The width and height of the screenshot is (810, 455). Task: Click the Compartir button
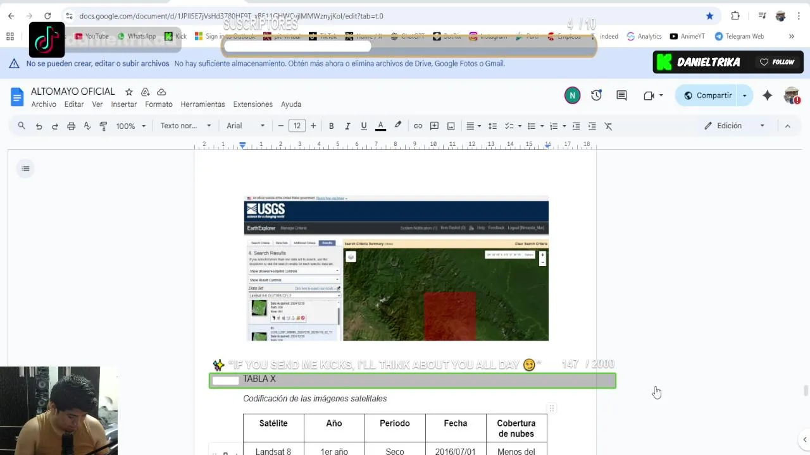[707, 95]
